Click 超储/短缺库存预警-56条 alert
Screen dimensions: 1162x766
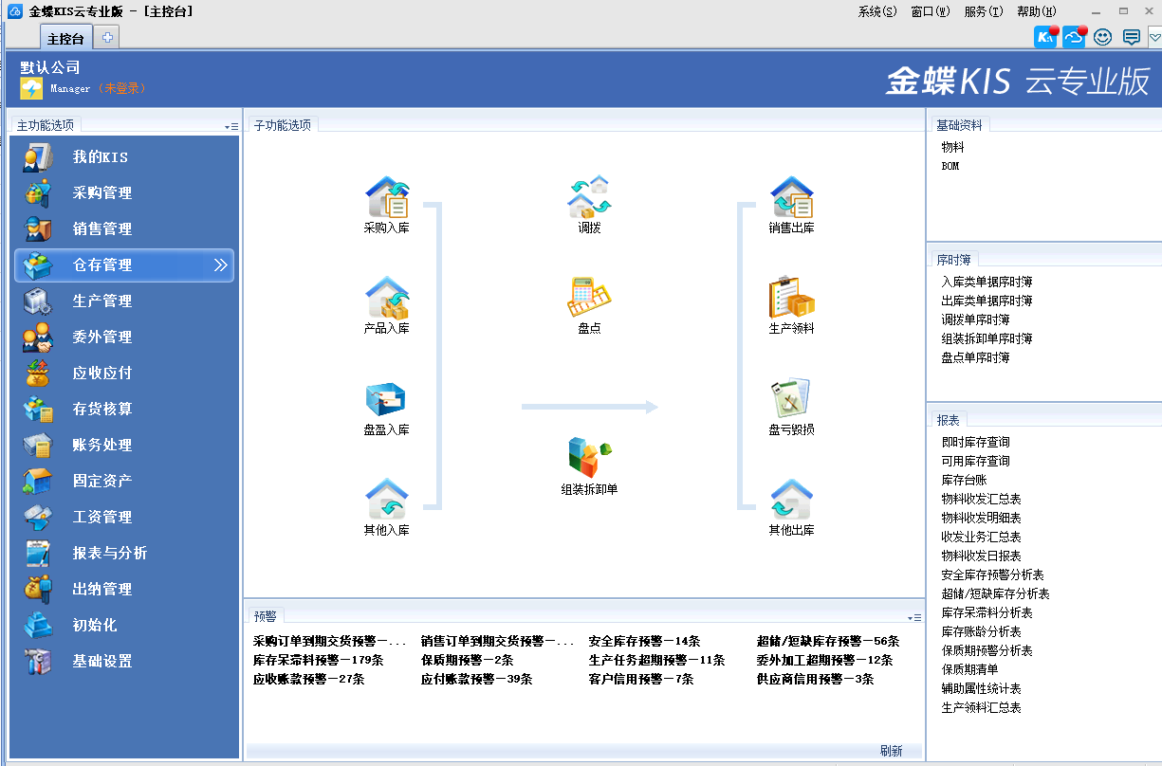pyautogui.click(x=828, y=641)
